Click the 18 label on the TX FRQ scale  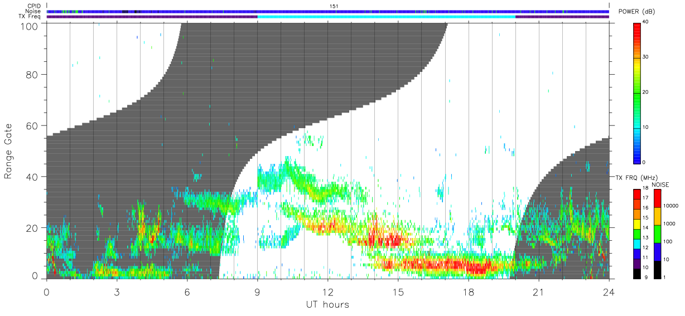(x=646, y=188)
